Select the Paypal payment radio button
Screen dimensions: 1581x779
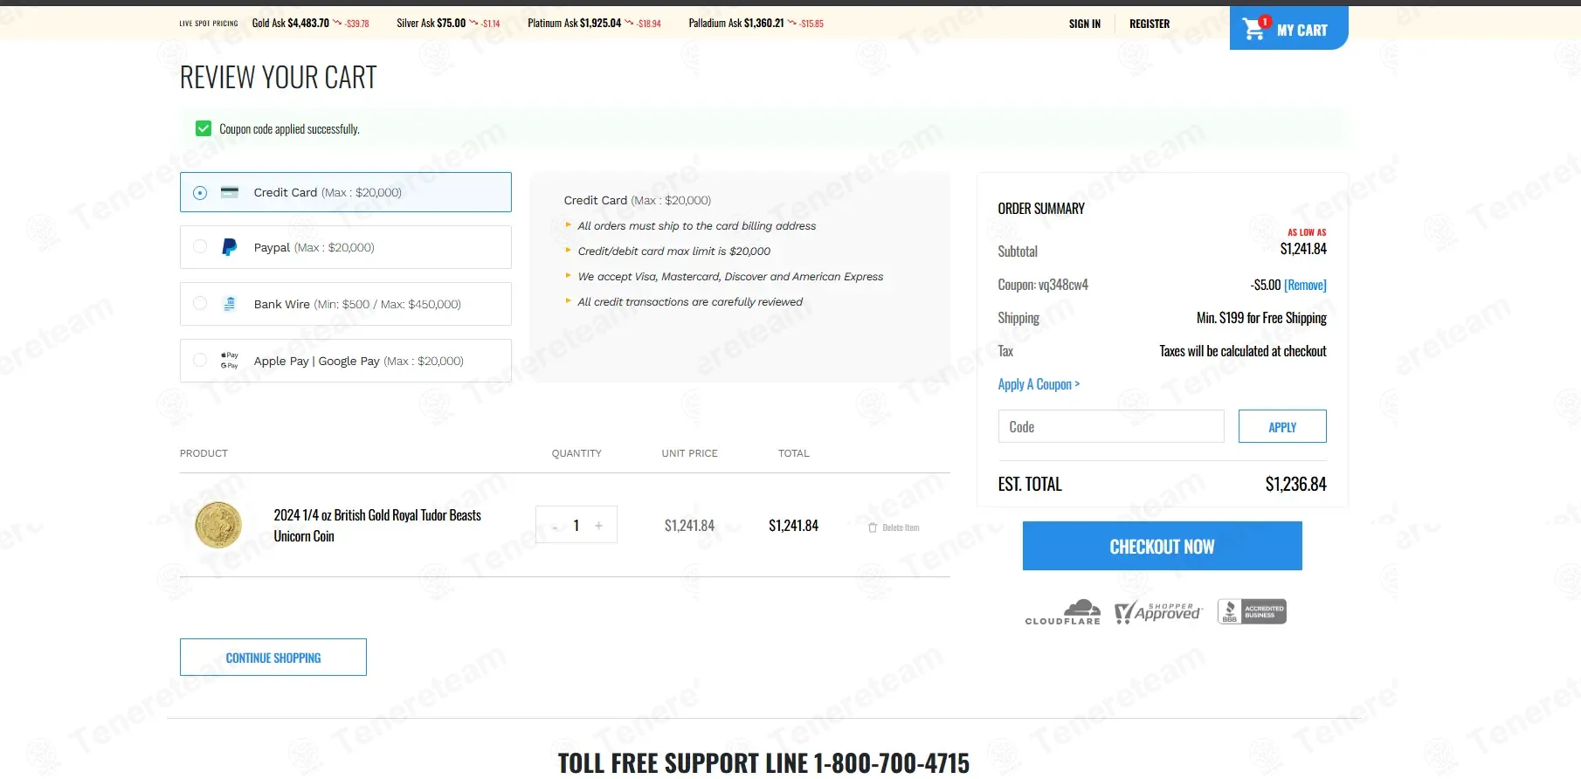coord(200,247)
